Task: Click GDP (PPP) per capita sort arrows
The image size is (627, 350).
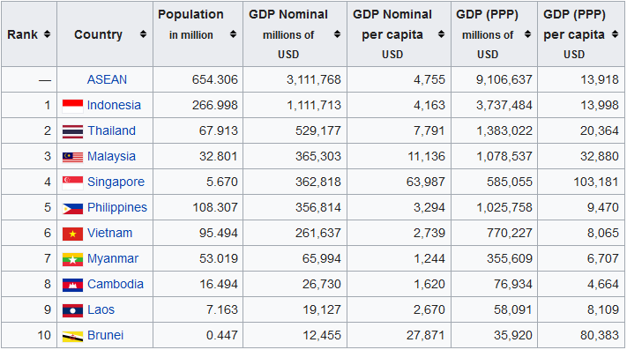Action: [615, 34]
